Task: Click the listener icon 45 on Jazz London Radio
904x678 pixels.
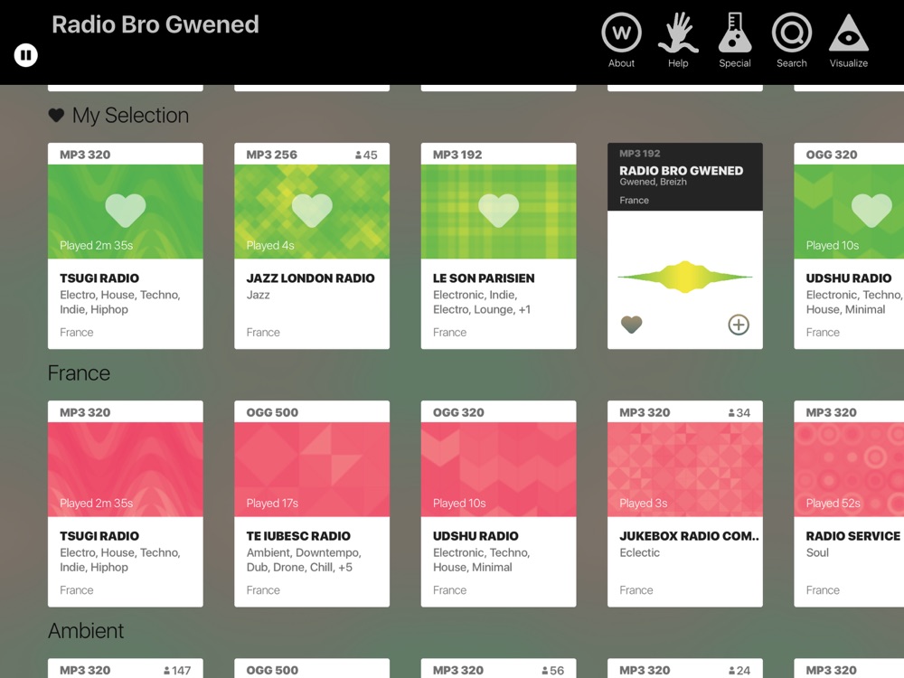Action: pos(359,155)
